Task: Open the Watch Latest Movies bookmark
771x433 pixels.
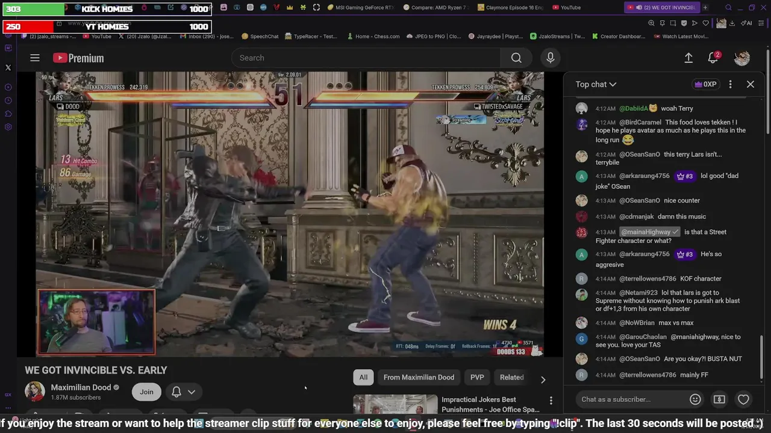Action: coord(680,36)
